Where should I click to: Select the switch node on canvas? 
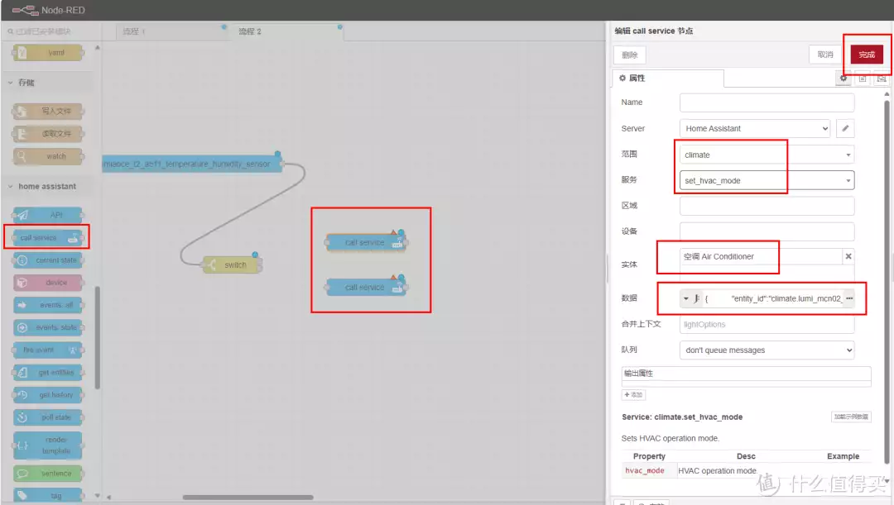pyautogui.click(x=233, y=264)
